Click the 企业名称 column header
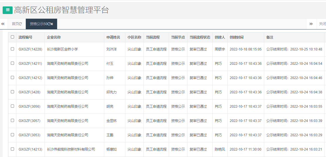Viewport: 326px width, 157px height. (x=54, y=37)
